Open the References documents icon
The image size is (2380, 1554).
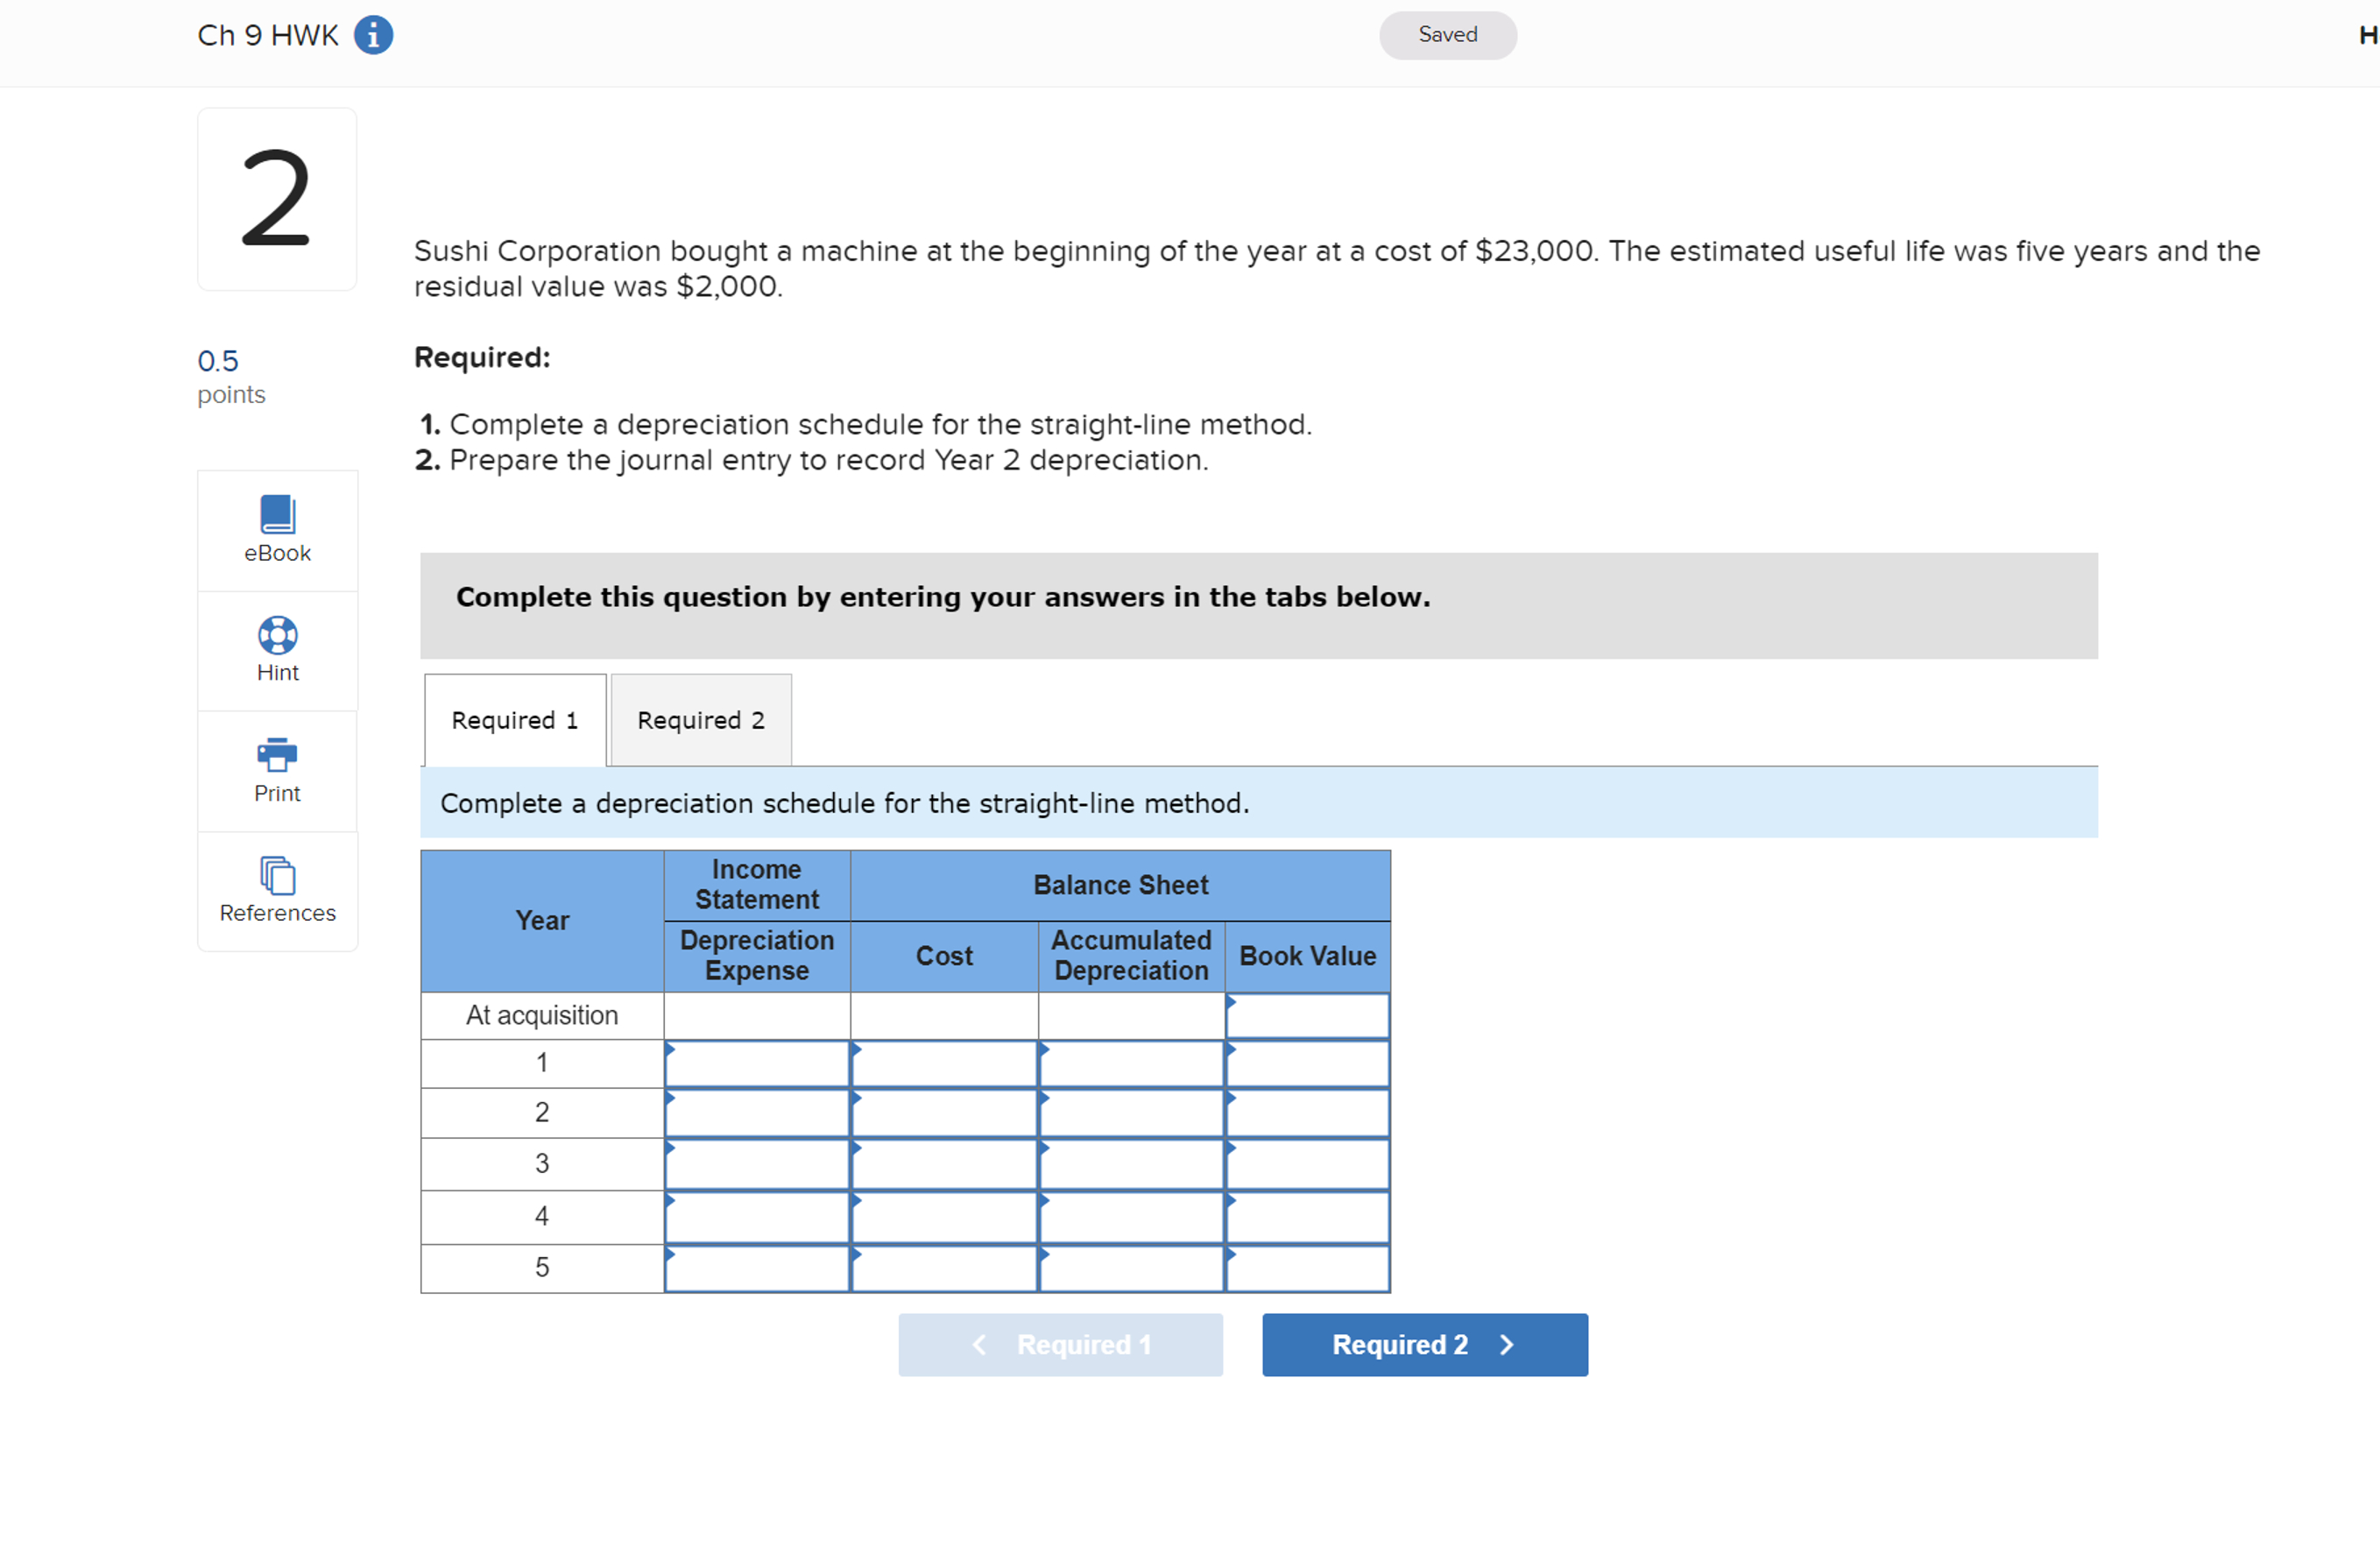point(277,875)
